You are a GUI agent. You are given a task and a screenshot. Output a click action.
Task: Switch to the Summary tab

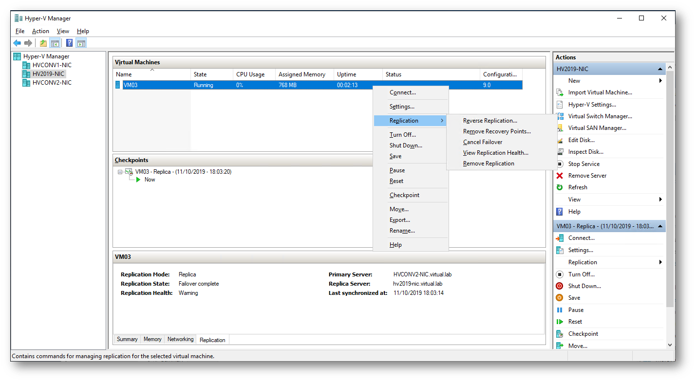click(127, 339)
